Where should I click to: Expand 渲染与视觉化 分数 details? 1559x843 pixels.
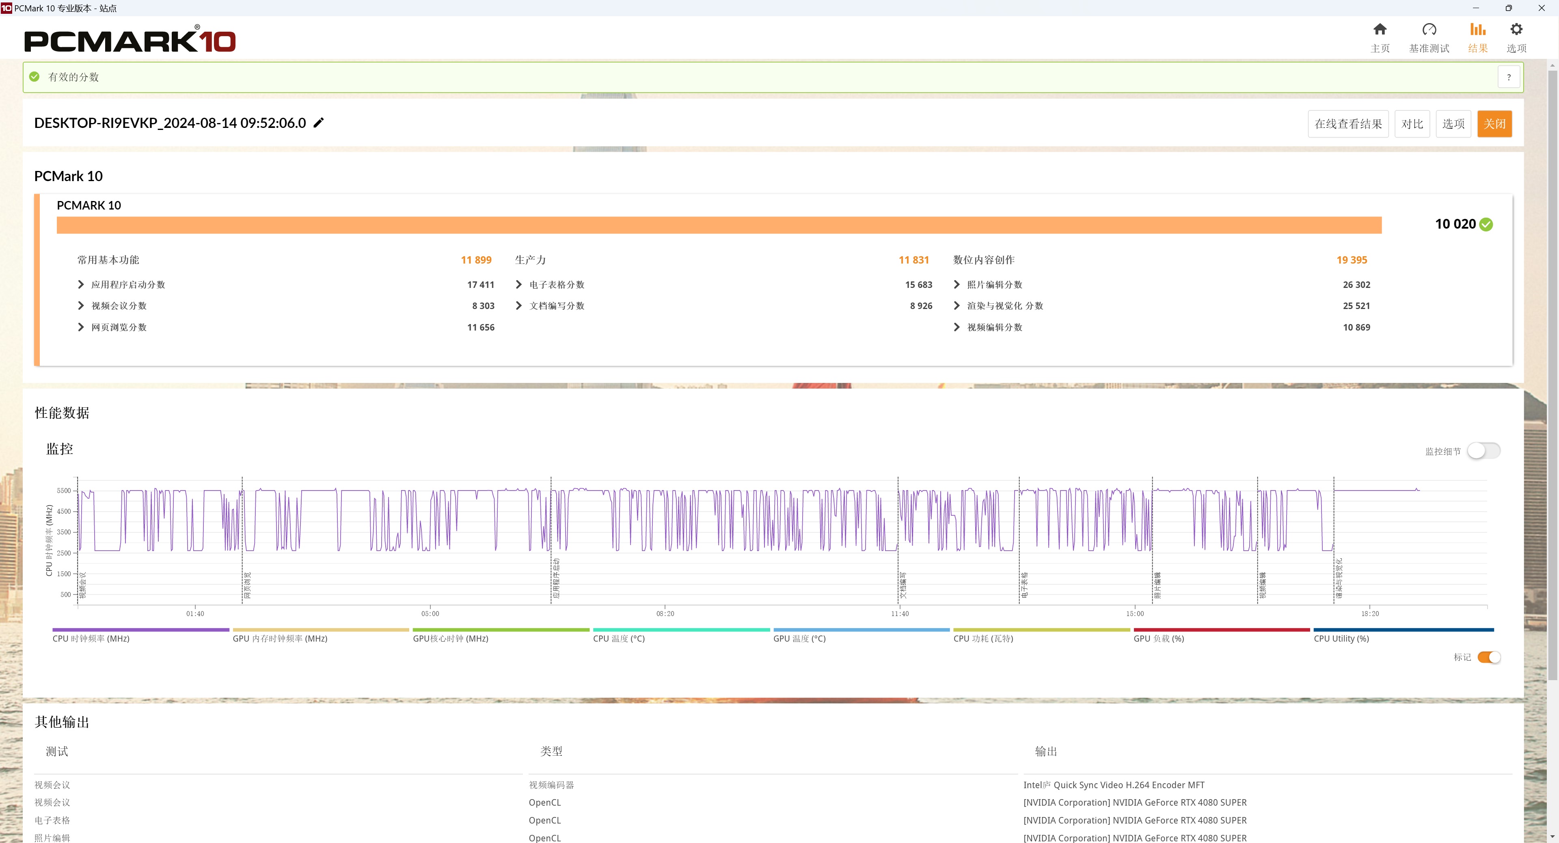[x=956, y=306]
